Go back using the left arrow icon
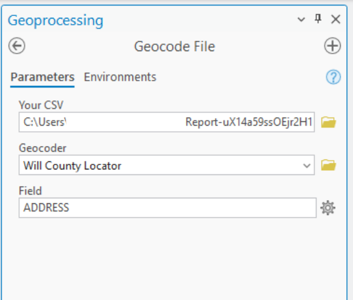 (x=17, y=46)
